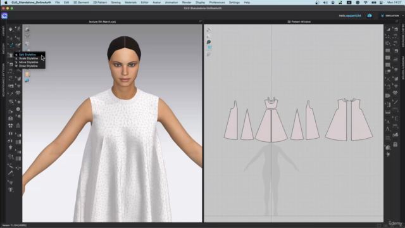This screenshot has width=405, height=228.
Task: Open the PROPERTY EDITOR side tab
Action: [402, 68]
